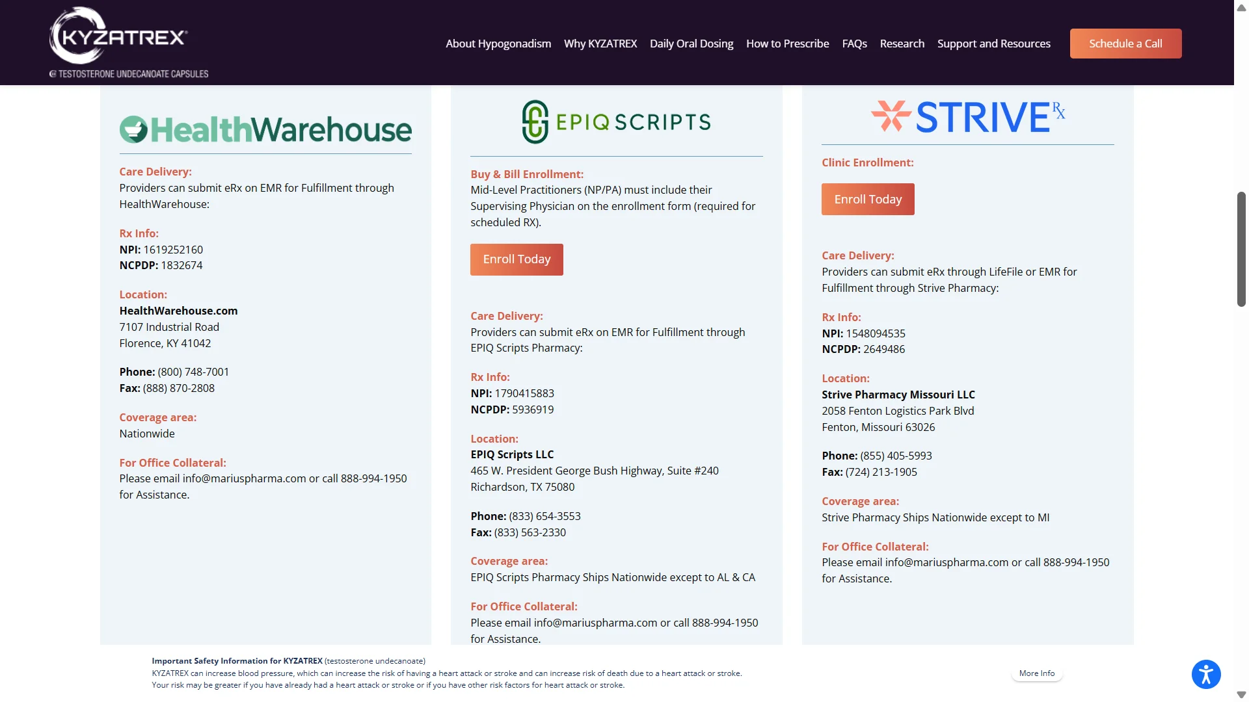
Task: Open the Research menu item
Action: pyautogui.click(x=902, y=44)
